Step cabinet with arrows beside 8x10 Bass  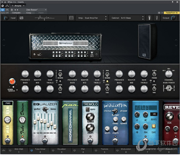[x=143, y=18]
